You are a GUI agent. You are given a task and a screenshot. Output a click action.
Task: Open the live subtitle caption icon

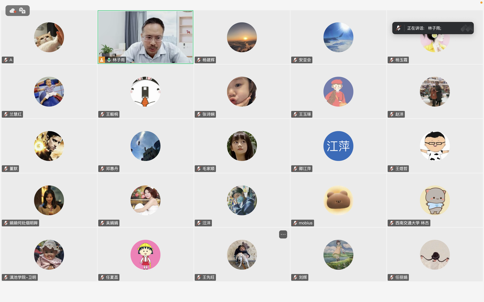pos(22,11)
